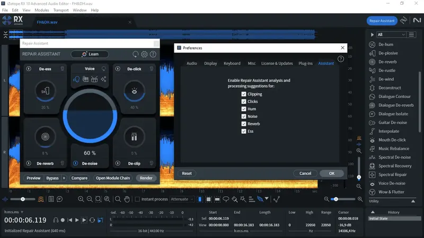Toggle De-ess module power button

coord(29,69)
